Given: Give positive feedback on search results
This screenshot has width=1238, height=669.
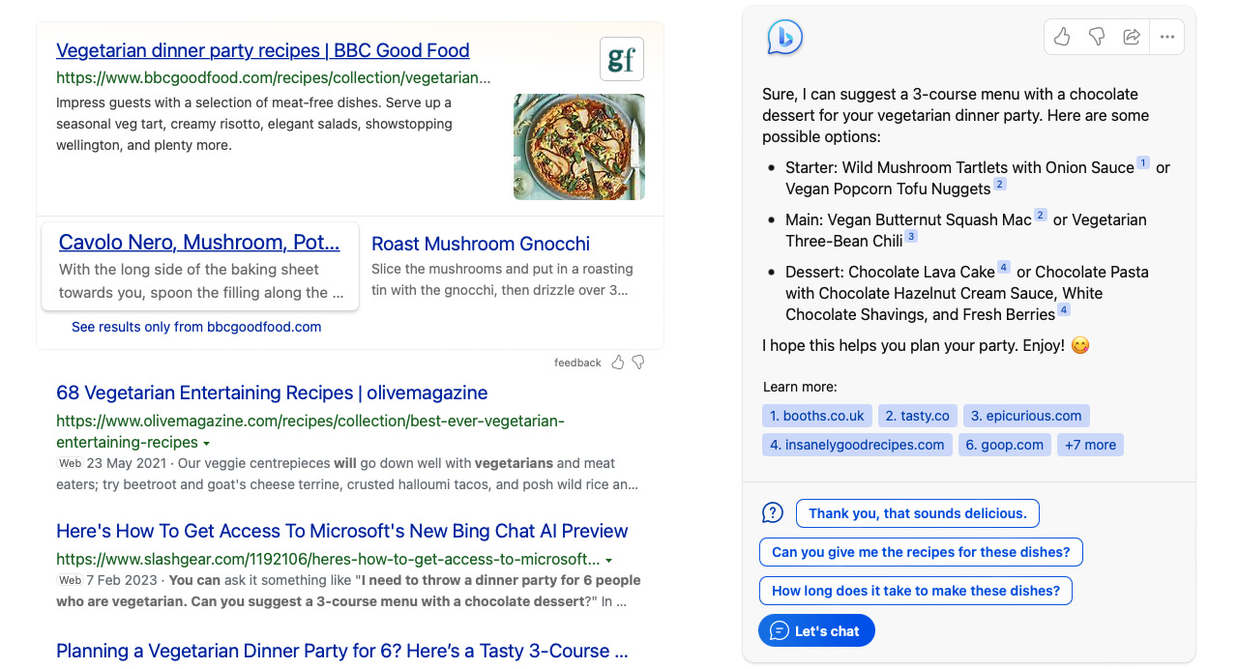Looking at the screenshot, I should (616, 362).
